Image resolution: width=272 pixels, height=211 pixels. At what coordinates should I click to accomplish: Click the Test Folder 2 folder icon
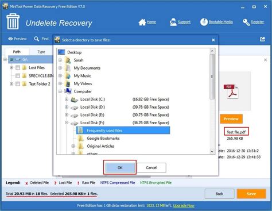click(24, 84)
